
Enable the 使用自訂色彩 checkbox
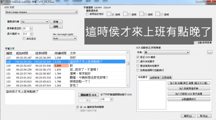[87, 14]
